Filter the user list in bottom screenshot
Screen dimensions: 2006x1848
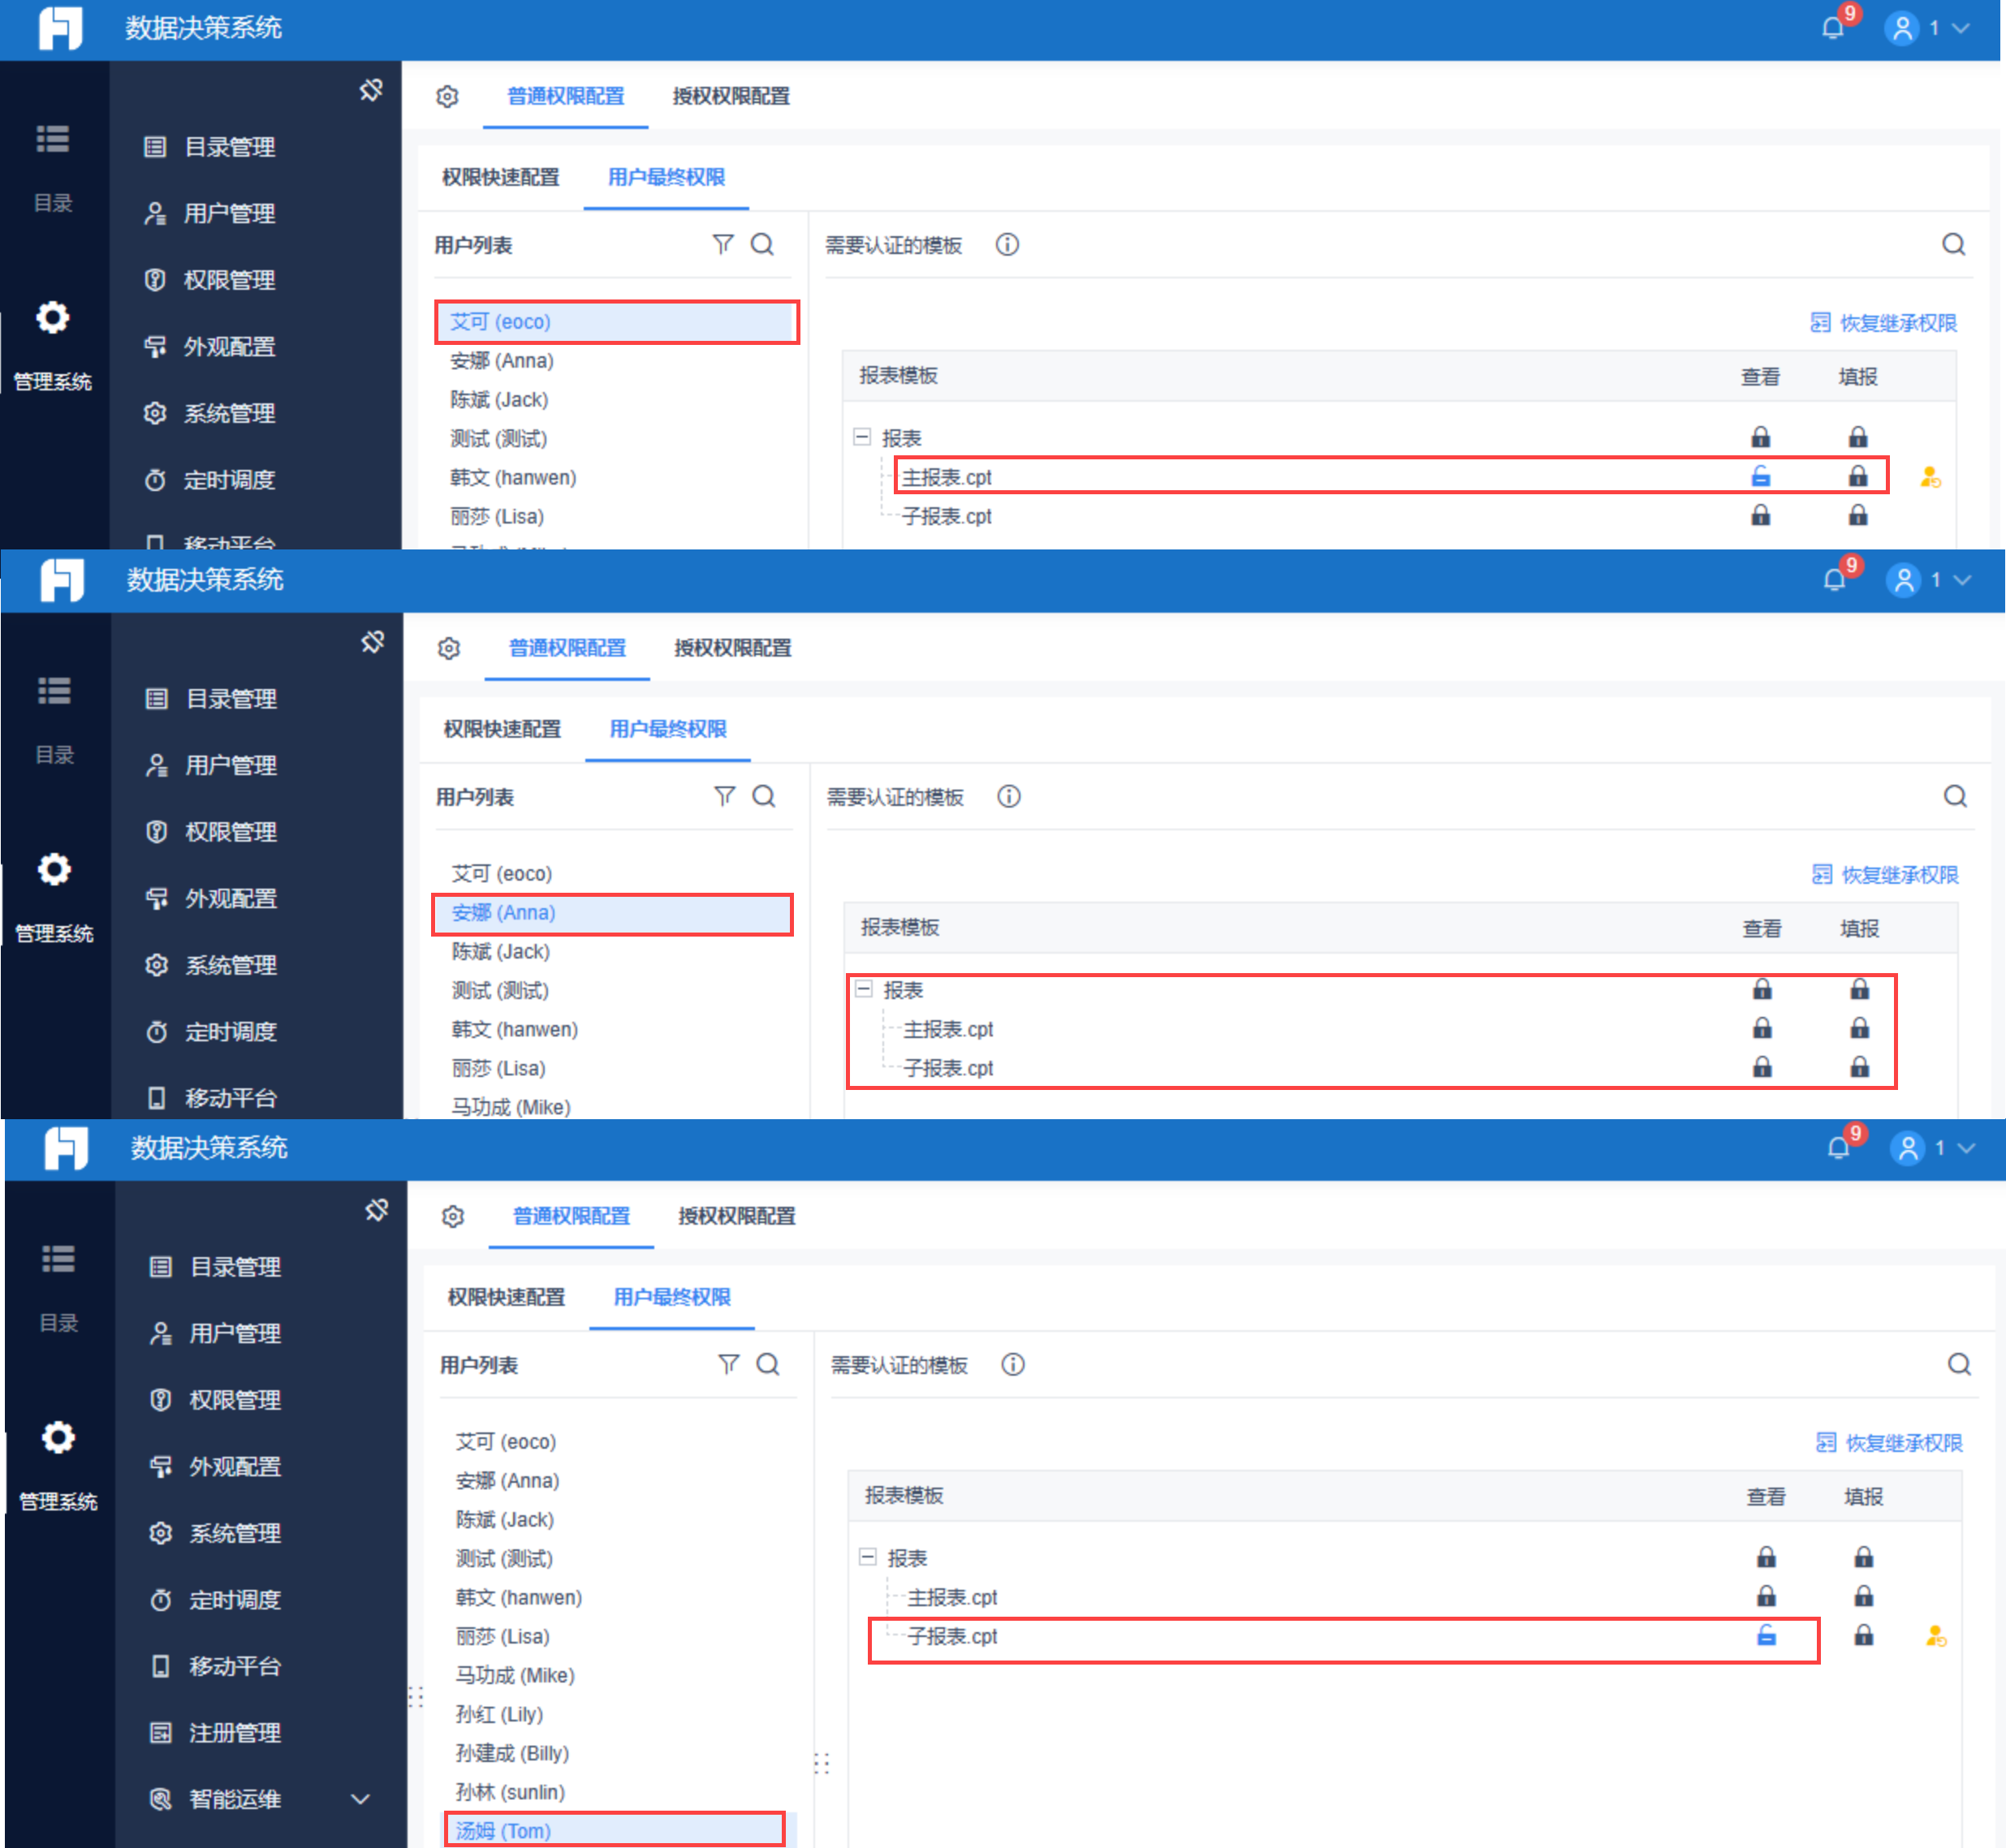[729, 1365]
